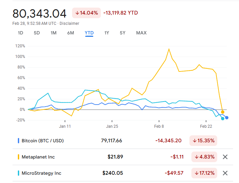Screen dimensions: 239x183
Task: Select the YTD tab
Action: (89, 33)
